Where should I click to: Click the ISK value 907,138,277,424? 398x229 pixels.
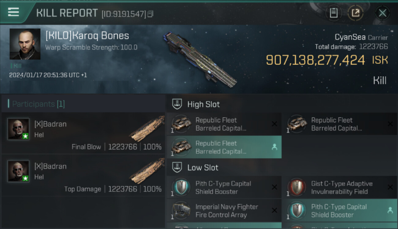point(315,60)
